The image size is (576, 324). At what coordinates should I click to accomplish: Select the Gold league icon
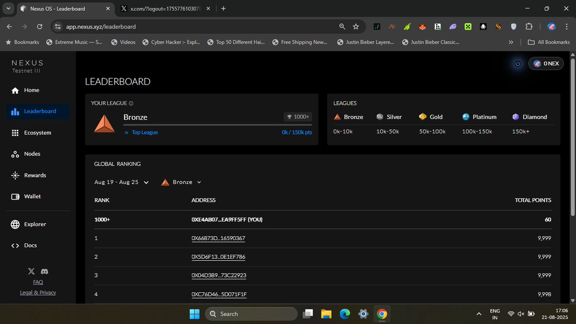[422, 117]
